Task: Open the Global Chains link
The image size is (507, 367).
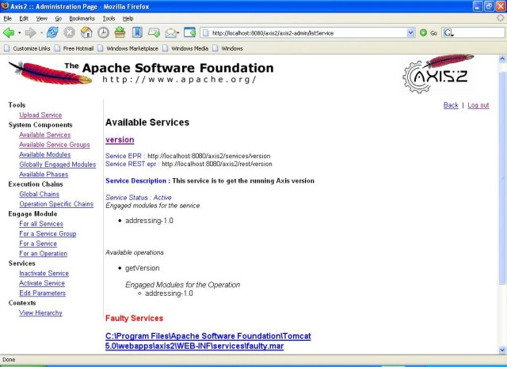Action: point(39,194)
